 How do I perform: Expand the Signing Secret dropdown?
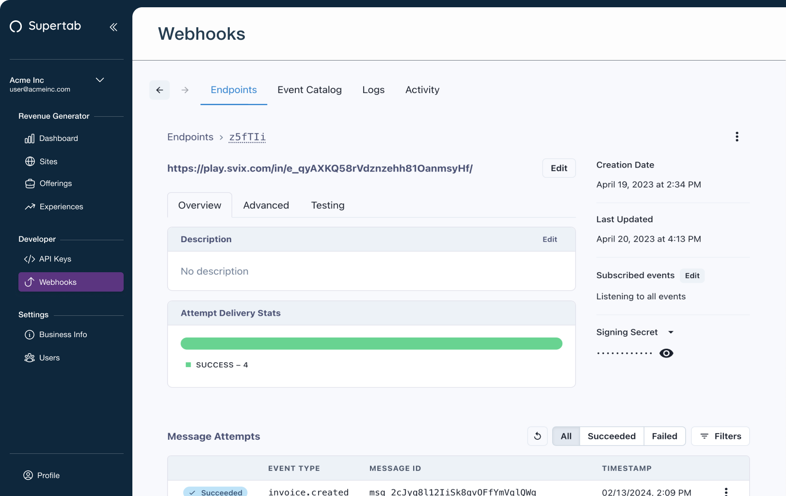click(x=671, y=332)
